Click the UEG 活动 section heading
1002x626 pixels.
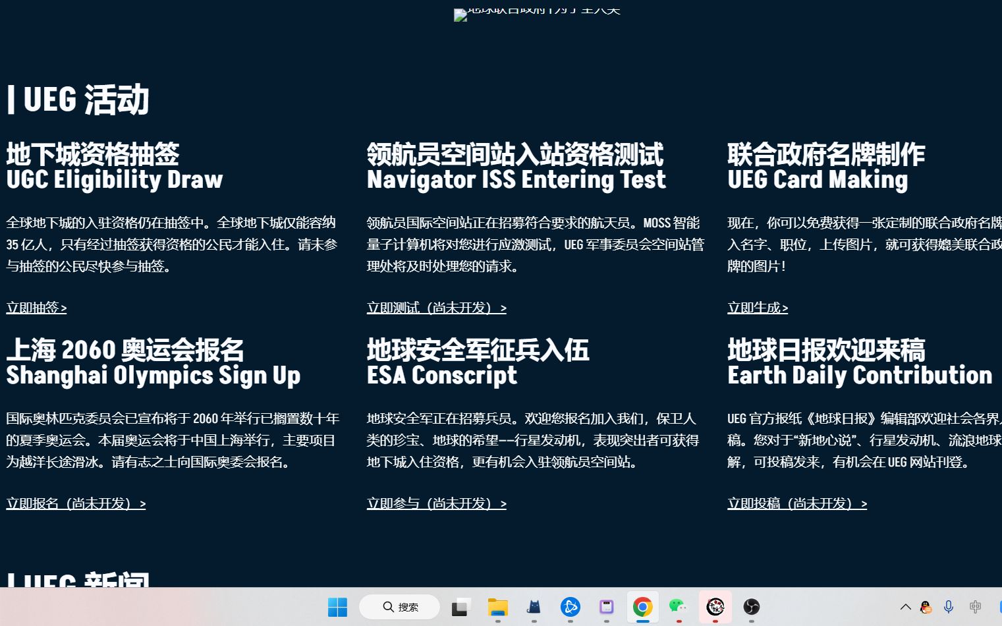pos(78,100)
